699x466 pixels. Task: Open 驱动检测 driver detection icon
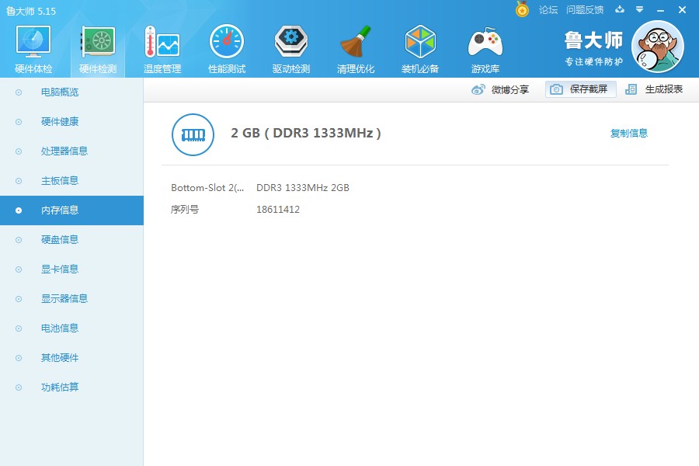pyautogui.click(x=291, y=42)
